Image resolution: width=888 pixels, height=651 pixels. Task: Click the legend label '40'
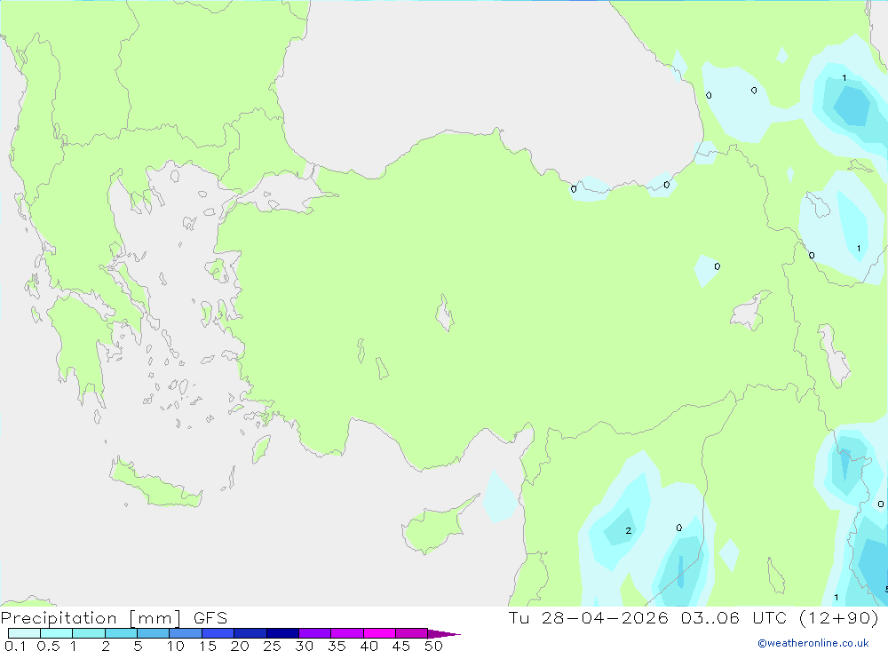point(369,646)
